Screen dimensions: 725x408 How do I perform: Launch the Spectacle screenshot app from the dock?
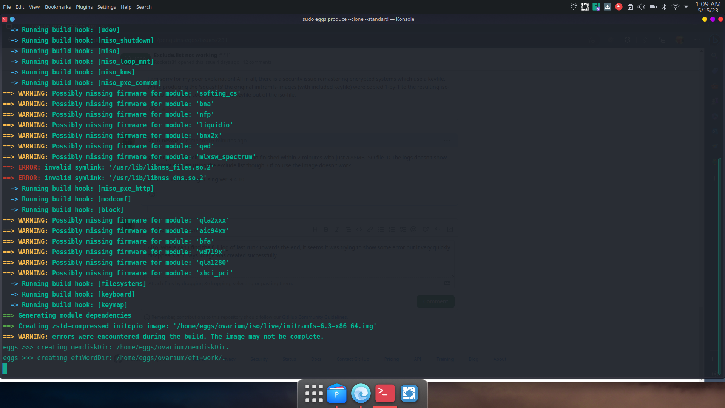click(409, 393)
